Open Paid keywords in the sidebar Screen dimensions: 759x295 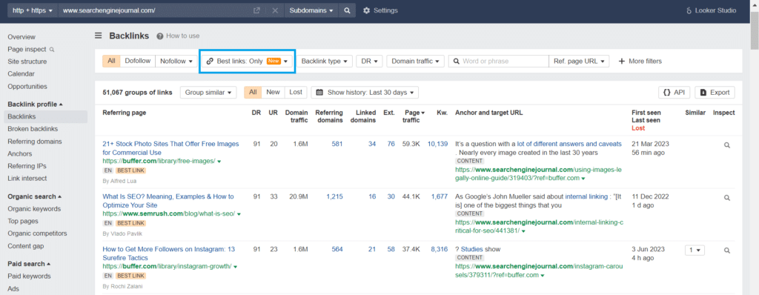(29, 276)
